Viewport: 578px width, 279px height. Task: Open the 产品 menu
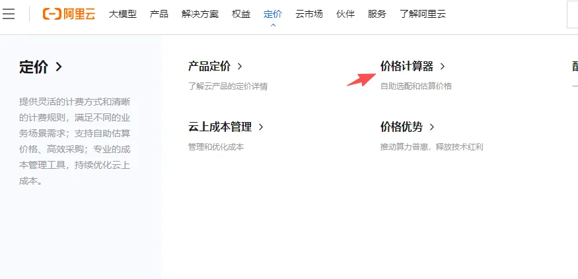click(x=159, y=15)
